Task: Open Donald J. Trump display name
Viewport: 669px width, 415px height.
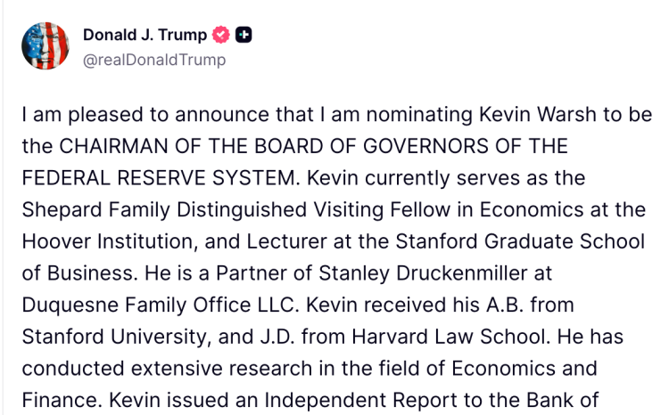Action: click(145, 36)
